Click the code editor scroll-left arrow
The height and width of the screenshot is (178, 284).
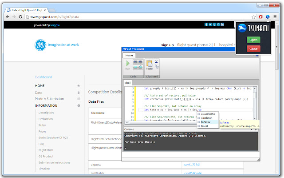pos(127,123)
